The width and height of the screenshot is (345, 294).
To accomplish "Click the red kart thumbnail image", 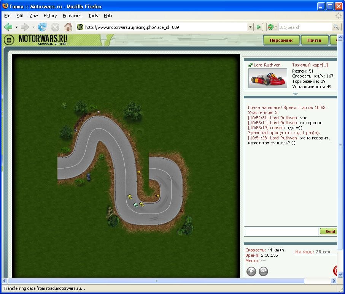I will coord(267,78).
